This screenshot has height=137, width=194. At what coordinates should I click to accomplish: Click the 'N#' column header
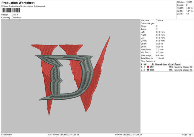pyautogui.click(x=145, y=64)
